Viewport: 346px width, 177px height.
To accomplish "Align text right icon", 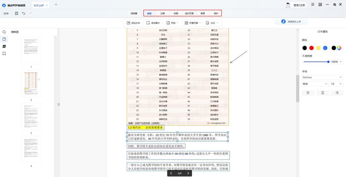I will [x=337, y=93].
